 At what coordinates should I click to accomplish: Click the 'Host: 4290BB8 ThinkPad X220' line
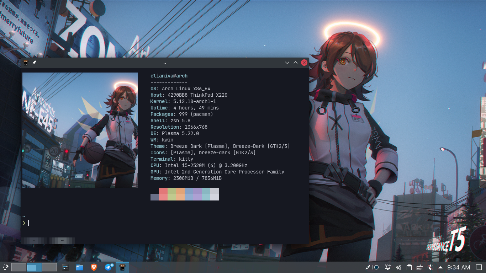[x=189, y=95]
